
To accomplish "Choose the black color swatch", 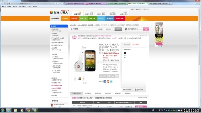I will pos(125,53).
